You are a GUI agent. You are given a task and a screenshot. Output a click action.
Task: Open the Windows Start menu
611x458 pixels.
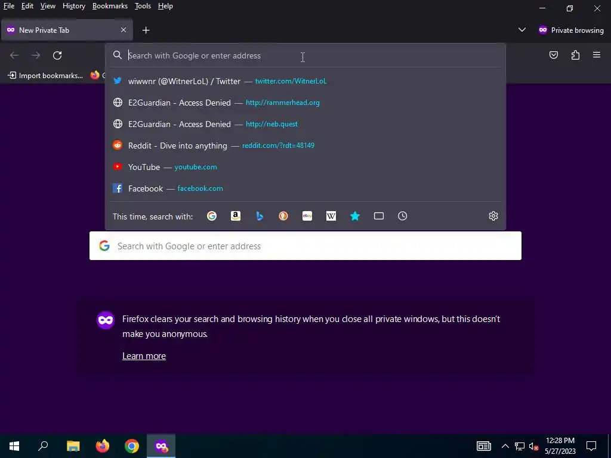point(14,446)
